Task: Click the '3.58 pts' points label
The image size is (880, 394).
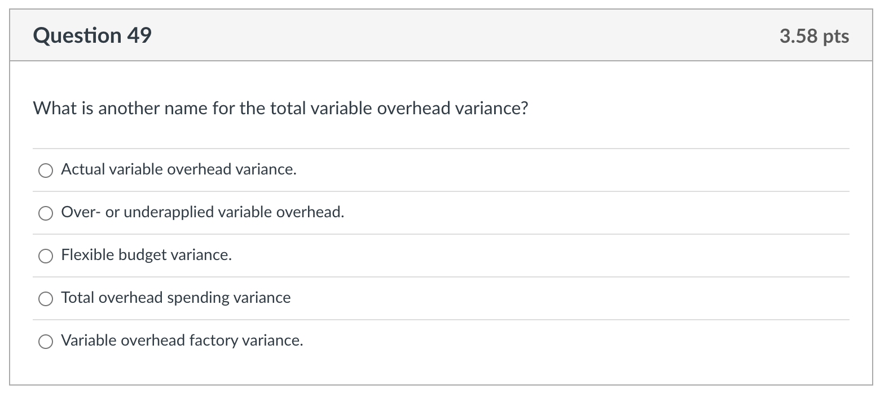Action: [813, 36]
